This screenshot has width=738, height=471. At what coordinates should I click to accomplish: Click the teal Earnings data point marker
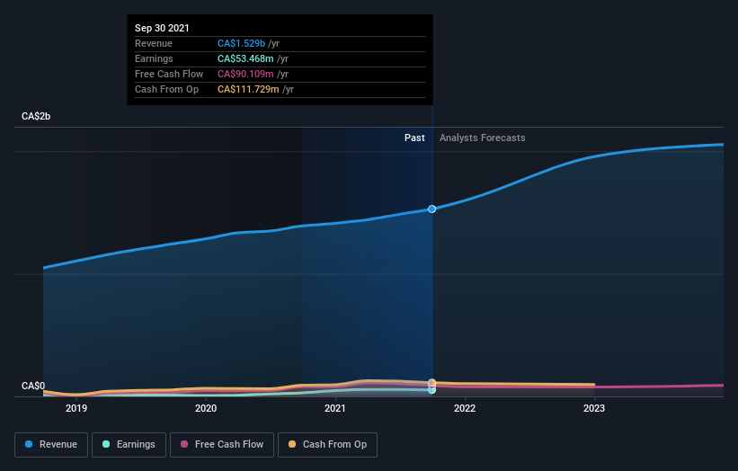[x=431, y=390]
